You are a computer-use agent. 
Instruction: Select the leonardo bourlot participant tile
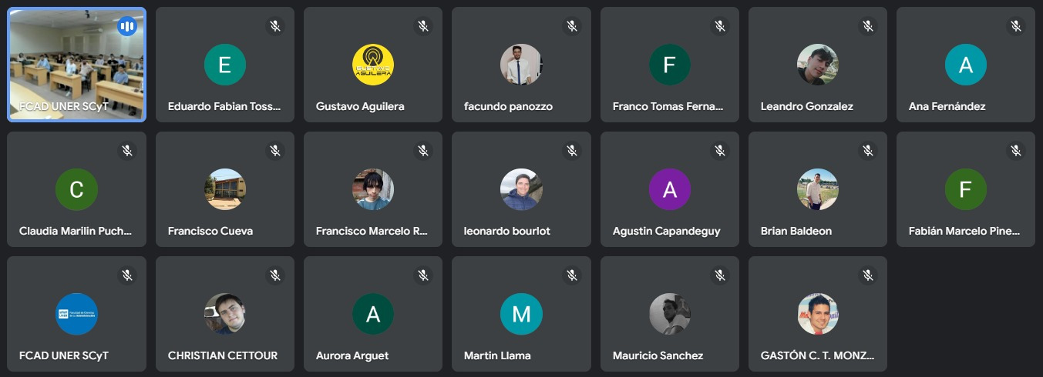point(521,189)
